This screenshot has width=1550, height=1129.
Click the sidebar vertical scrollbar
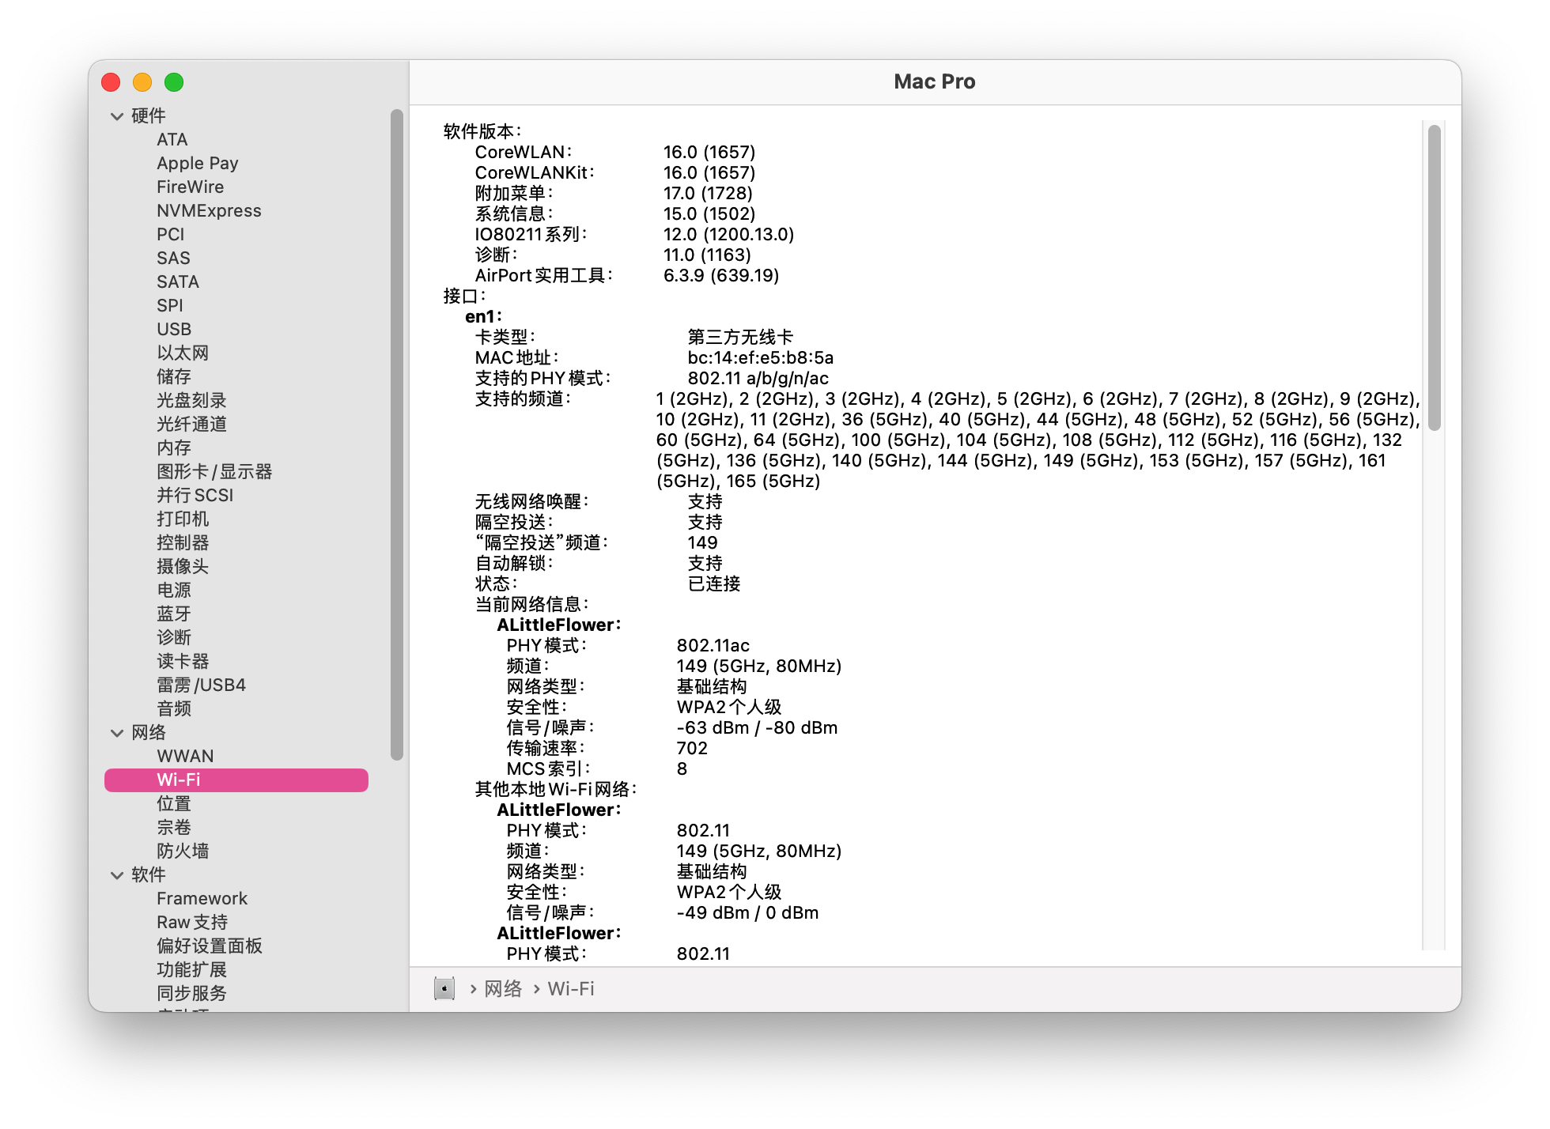click(x=397, y=435)
